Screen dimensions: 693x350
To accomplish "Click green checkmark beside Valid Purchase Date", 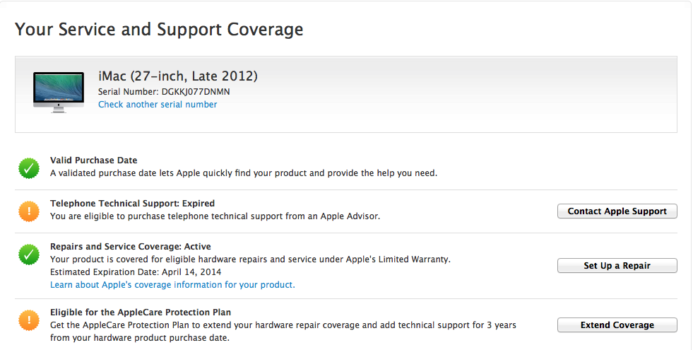I will [29, 168].
